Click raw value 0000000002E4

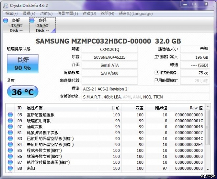189,144
